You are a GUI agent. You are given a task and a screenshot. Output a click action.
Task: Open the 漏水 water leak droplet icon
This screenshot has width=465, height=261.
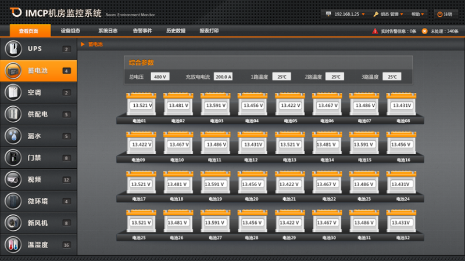point(13,136)
